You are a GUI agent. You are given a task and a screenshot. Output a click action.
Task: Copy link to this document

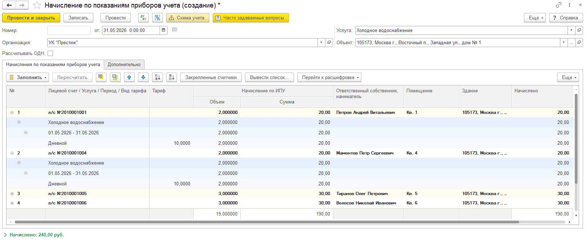click(559, 5)
